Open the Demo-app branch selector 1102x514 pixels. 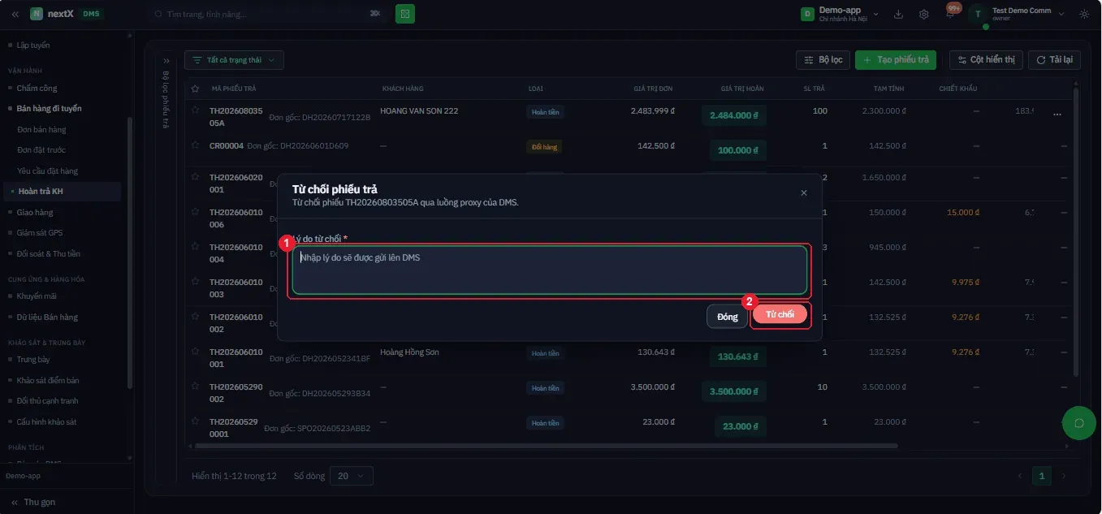(840, 14)
